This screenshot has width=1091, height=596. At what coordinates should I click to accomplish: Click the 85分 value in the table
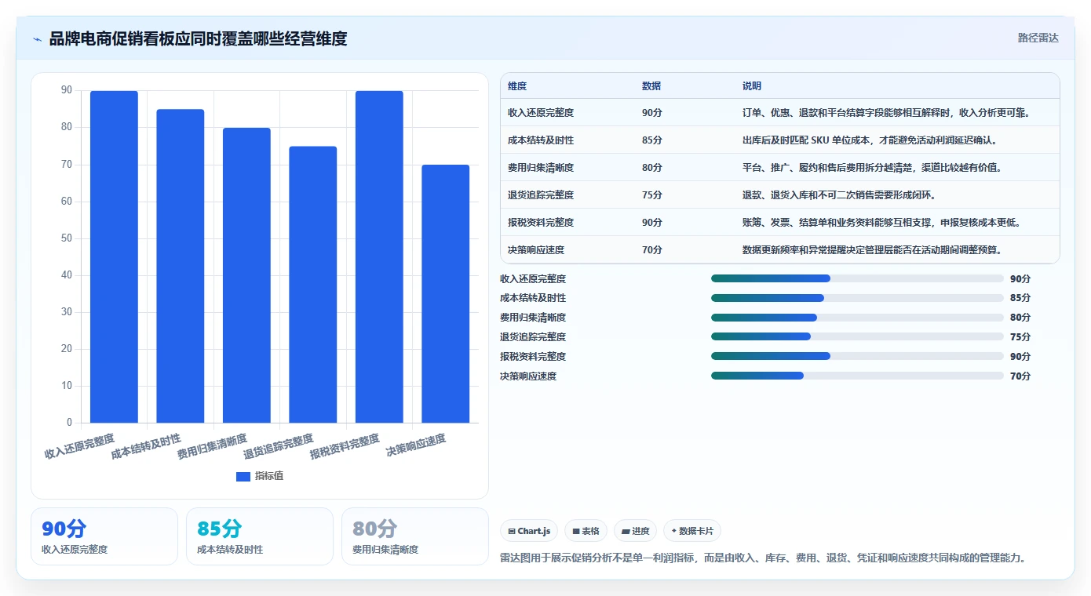[652, 140]
